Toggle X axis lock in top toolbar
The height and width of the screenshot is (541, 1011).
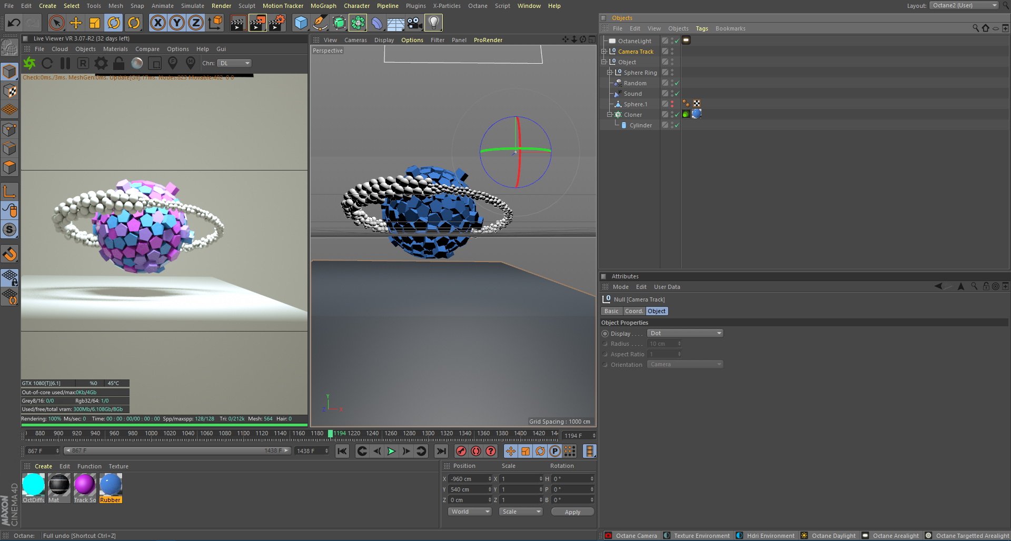(x=157, y=23)
